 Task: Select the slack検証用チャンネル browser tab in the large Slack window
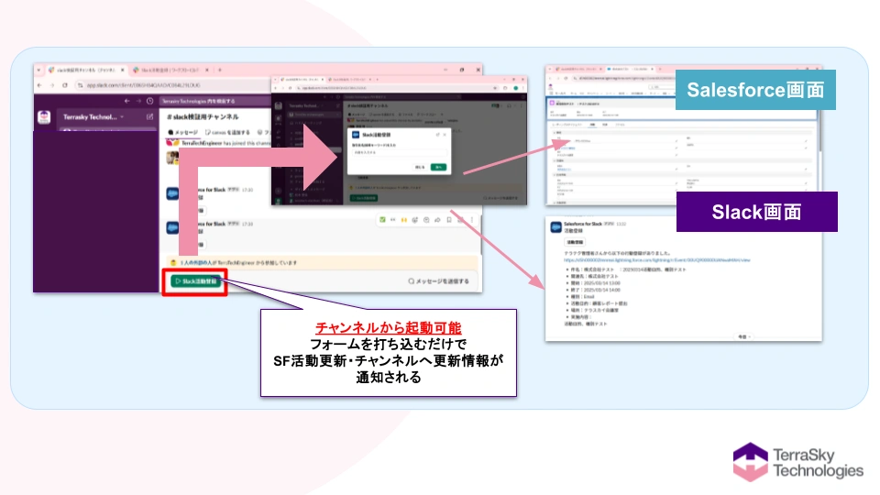pyautogui.click(x=86, y=71)
